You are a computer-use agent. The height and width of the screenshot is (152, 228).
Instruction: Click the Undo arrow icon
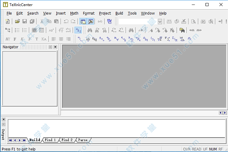(66, 22)
